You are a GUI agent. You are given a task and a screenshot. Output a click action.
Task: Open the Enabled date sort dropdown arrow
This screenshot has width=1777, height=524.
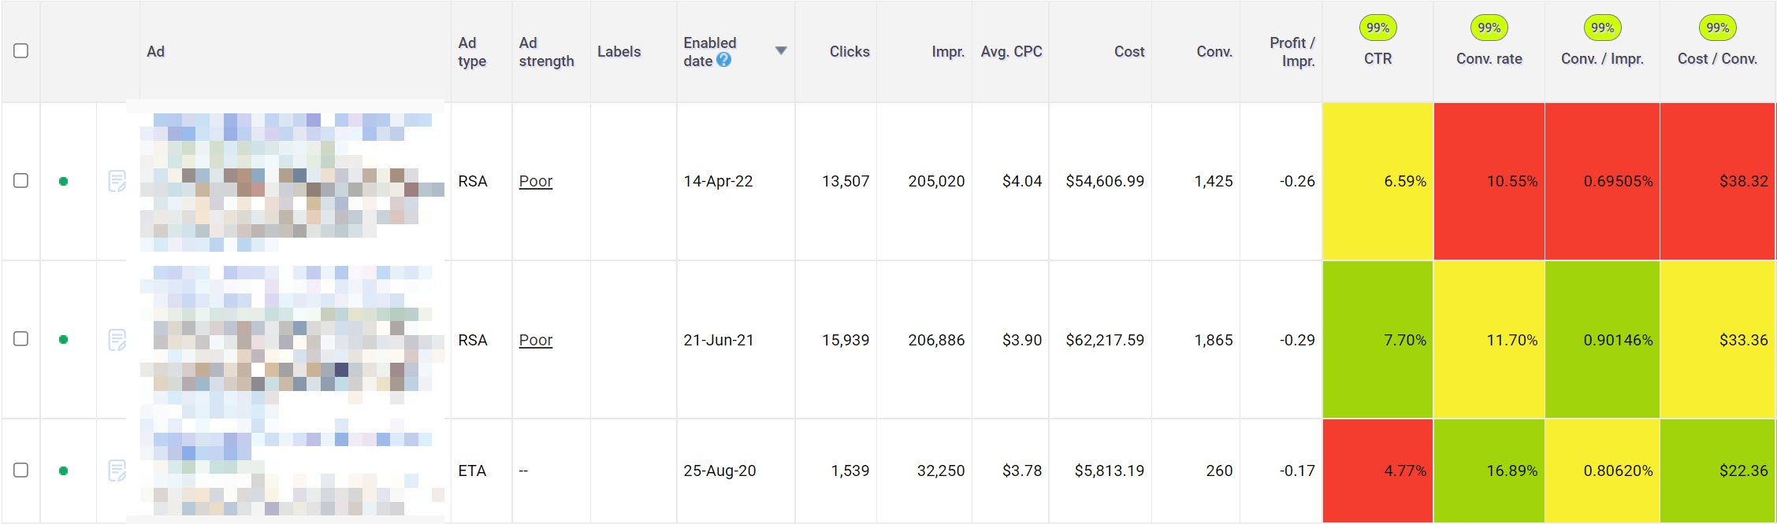point(780,51)
